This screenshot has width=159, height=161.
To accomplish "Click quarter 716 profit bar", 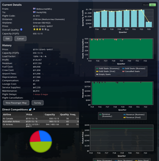I will tap(97, 19).
